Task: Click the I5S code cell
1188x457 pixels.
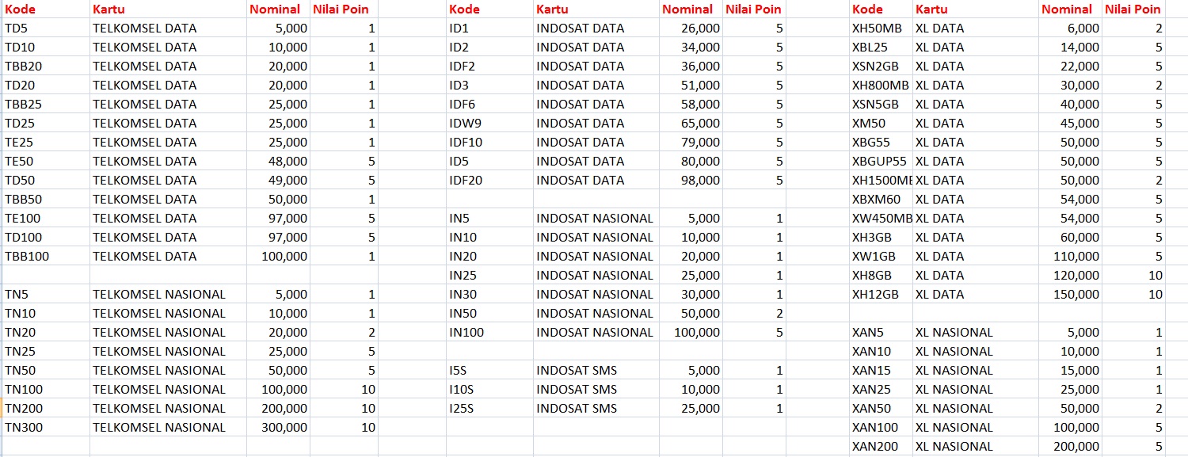Action: point(489,370)
